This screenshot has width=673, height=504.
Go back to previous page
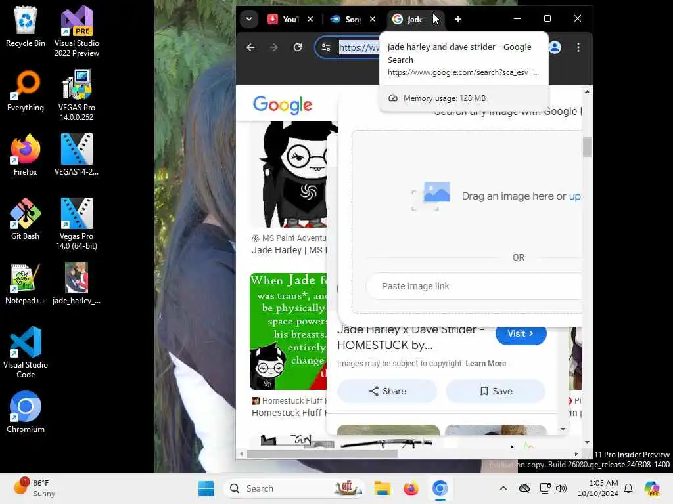pos(250,47)
